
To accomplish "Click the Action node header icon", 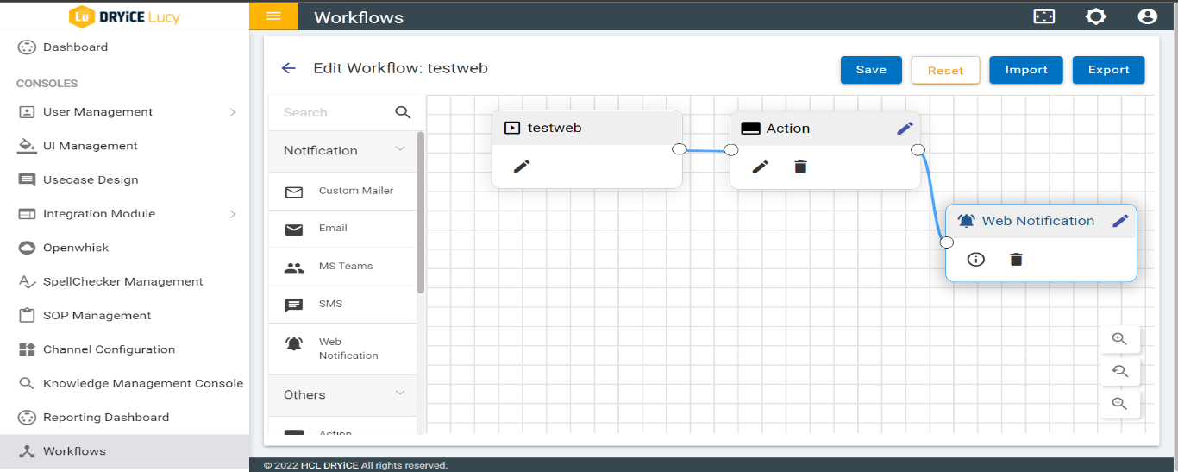I will [750, 128].
